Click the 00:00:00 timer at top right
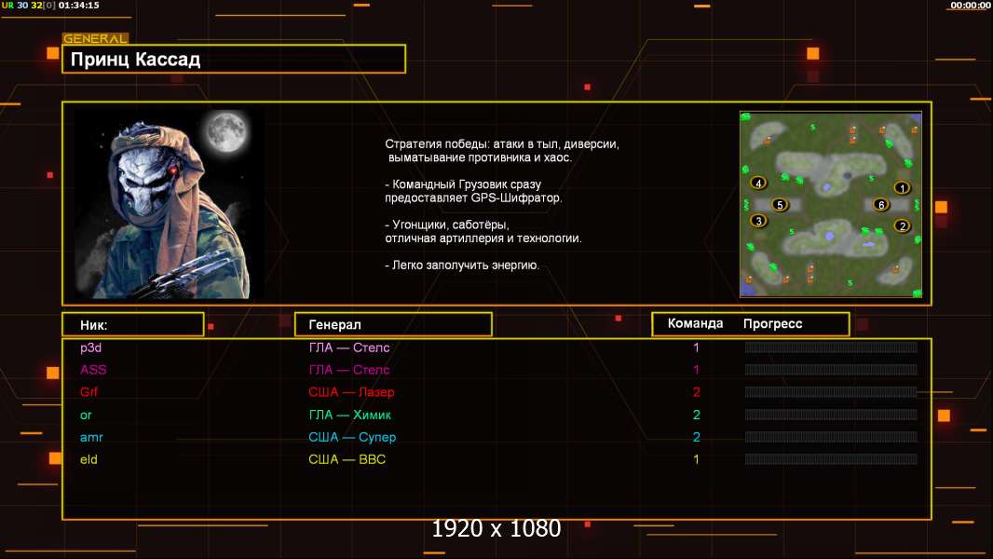 tap(971, 5)
